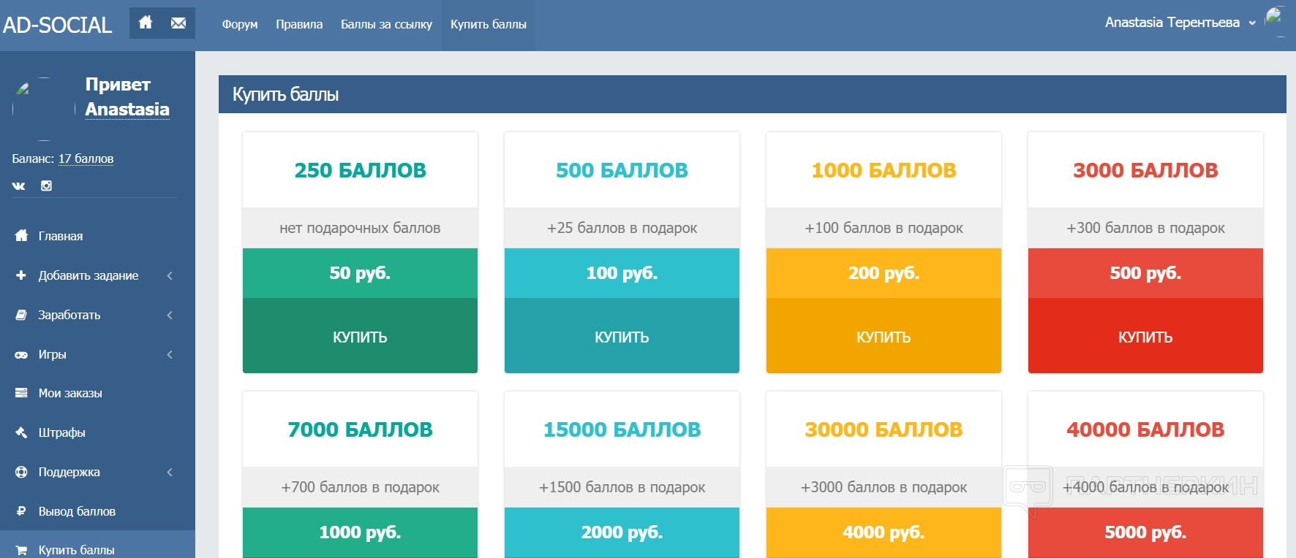Viewport: 1296px width, 558px height.
Task: Click the 17 баллов balance link
Action: click(86, 158)
